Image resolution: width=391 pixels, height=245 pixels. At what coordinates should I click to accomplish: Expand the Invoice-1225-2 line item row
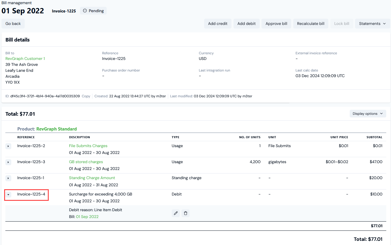(8, 146)
